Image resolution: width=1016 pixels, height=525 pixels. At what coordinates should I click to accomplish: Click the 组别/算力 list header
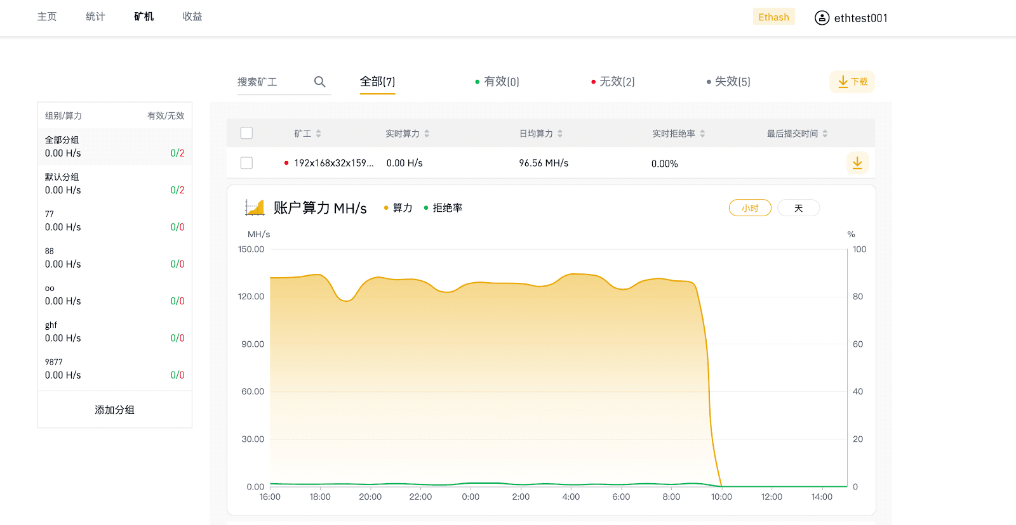(63, 116)
